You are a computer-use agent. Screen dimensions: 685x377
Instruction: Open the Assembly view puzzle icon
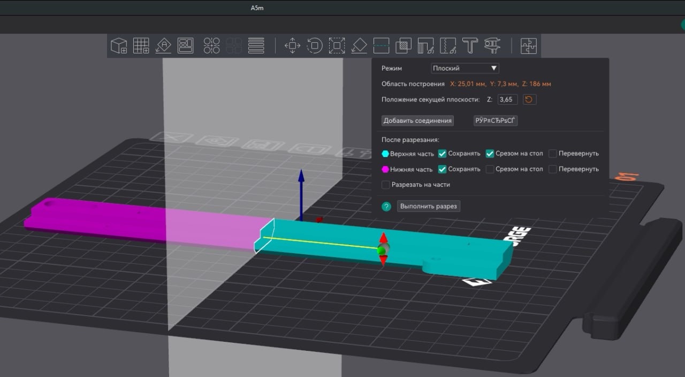coord(528,45)
